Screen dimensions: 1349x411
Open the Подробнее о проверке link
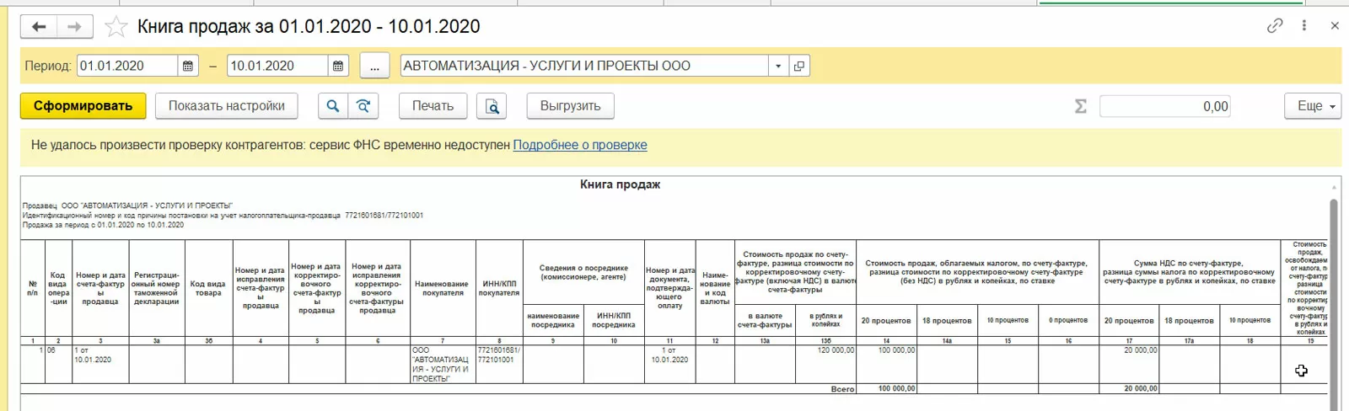click(580, 145)
